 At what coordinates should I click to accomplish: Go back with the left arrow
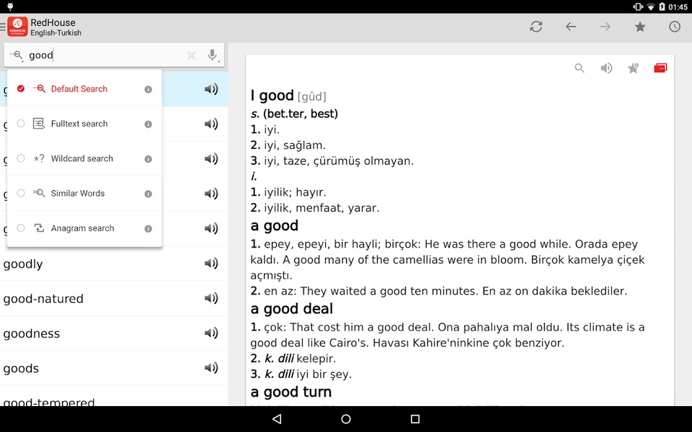click(571, 27)
